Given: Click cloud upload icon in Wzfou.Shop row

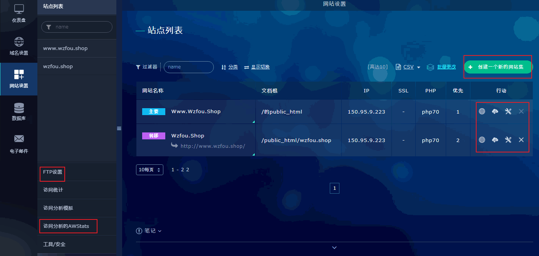Looking at the screenshot, I should pyautogui.click(x=495, y=140).
